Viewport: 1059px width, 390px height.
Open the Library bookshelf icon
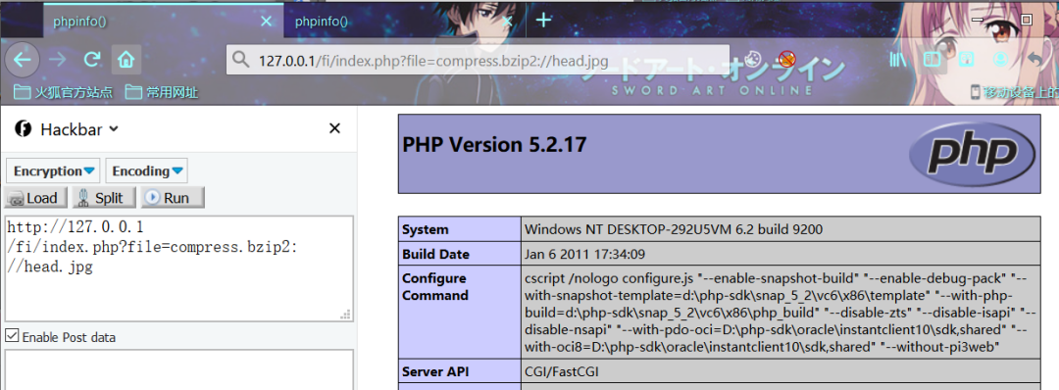[x=897, y=60]
